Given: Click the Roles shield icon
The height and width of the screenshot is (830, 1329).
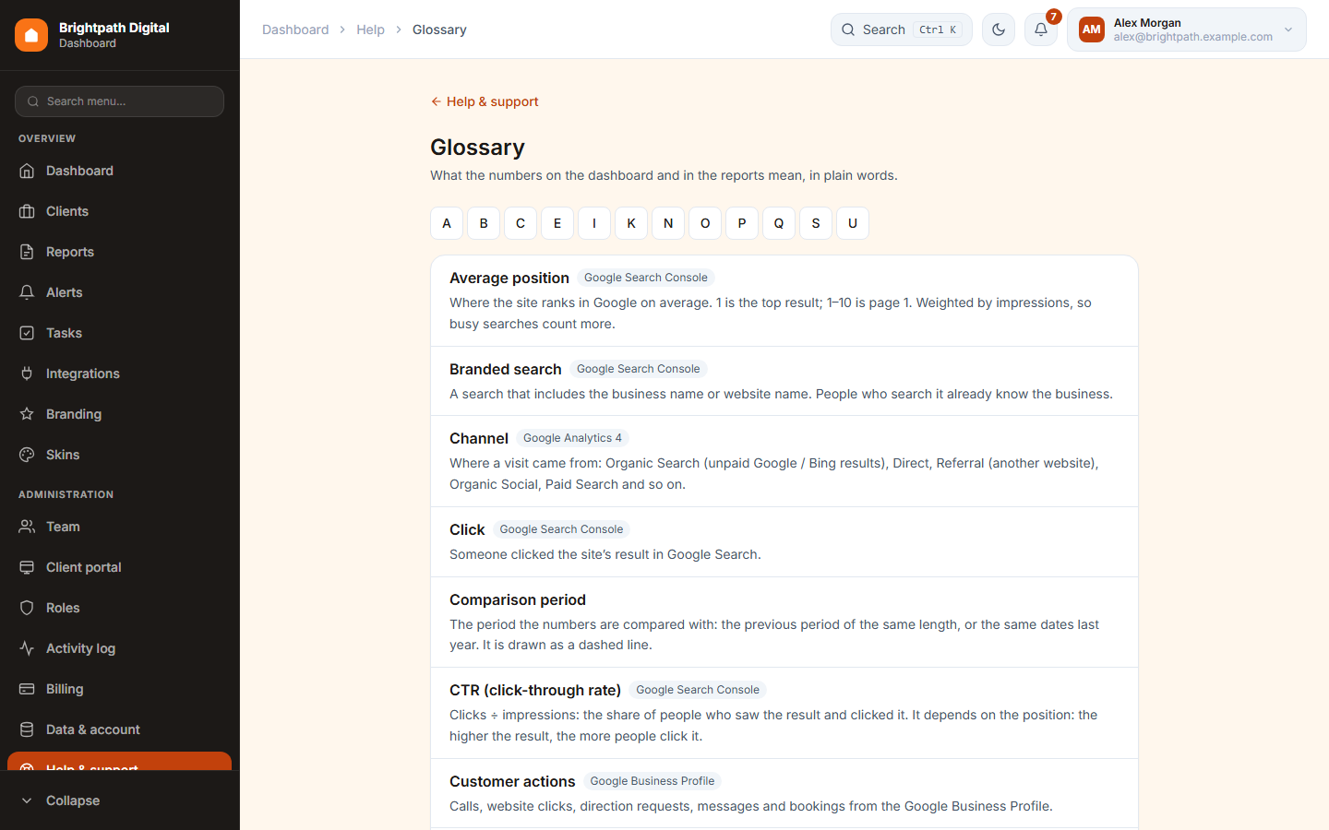Looking at the screenshot, I should pos(27,608).
